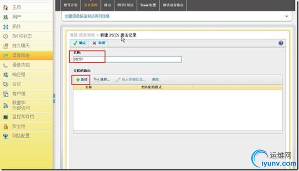Click the red X icon for 取消
This screenshot has width=299, height=171.
(x=94, y=43)
